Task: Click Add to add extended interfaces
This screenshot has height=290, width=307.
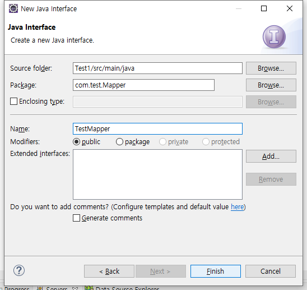Action: point(271,156)
